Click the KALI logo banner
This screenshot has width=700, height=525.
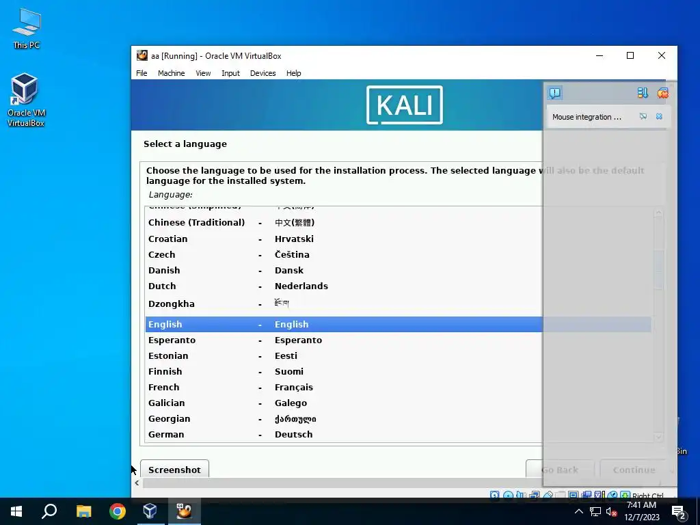405,105
